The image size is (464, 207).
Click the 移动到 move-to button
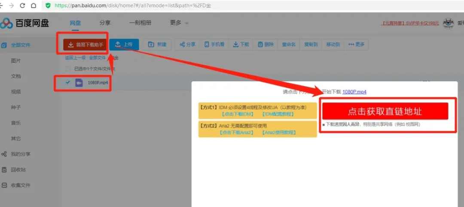(x=333, y=44)
